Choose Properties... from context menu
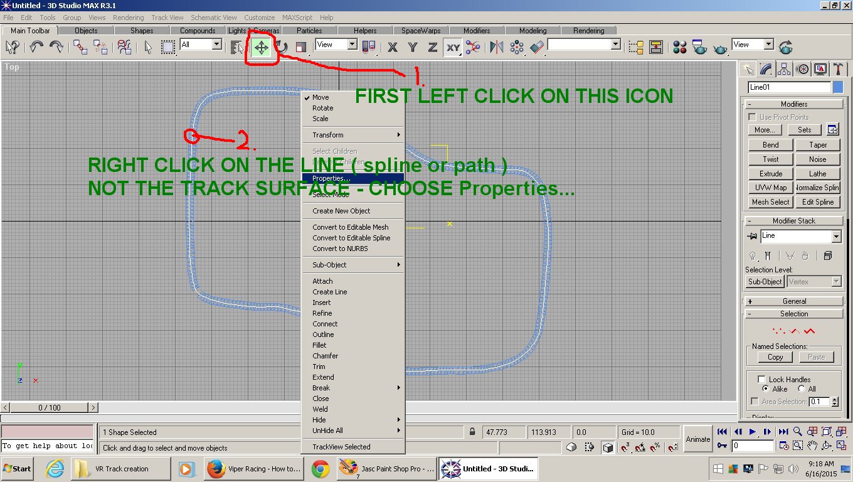 point(353,178)
